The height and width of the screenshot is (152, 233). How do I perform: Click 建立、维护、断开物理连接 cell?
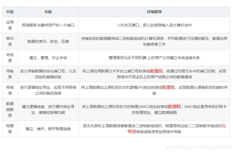point(48,129)
